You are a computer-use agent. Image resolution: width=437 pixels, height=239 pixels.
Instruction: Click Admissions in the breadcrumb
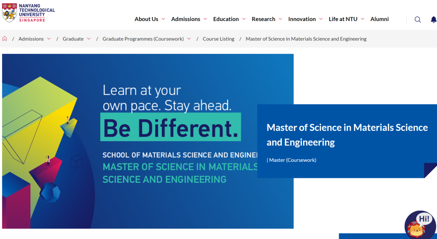31,39
